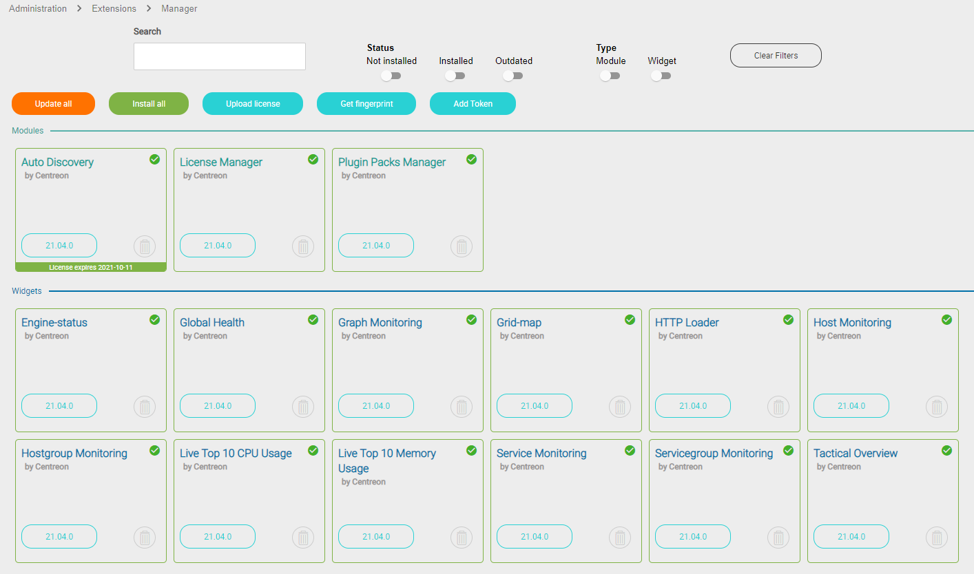Delete the Graph Monitoring widget
This screenshot has width=974, height=574.
pyautogui.click(x=462, y=406)
